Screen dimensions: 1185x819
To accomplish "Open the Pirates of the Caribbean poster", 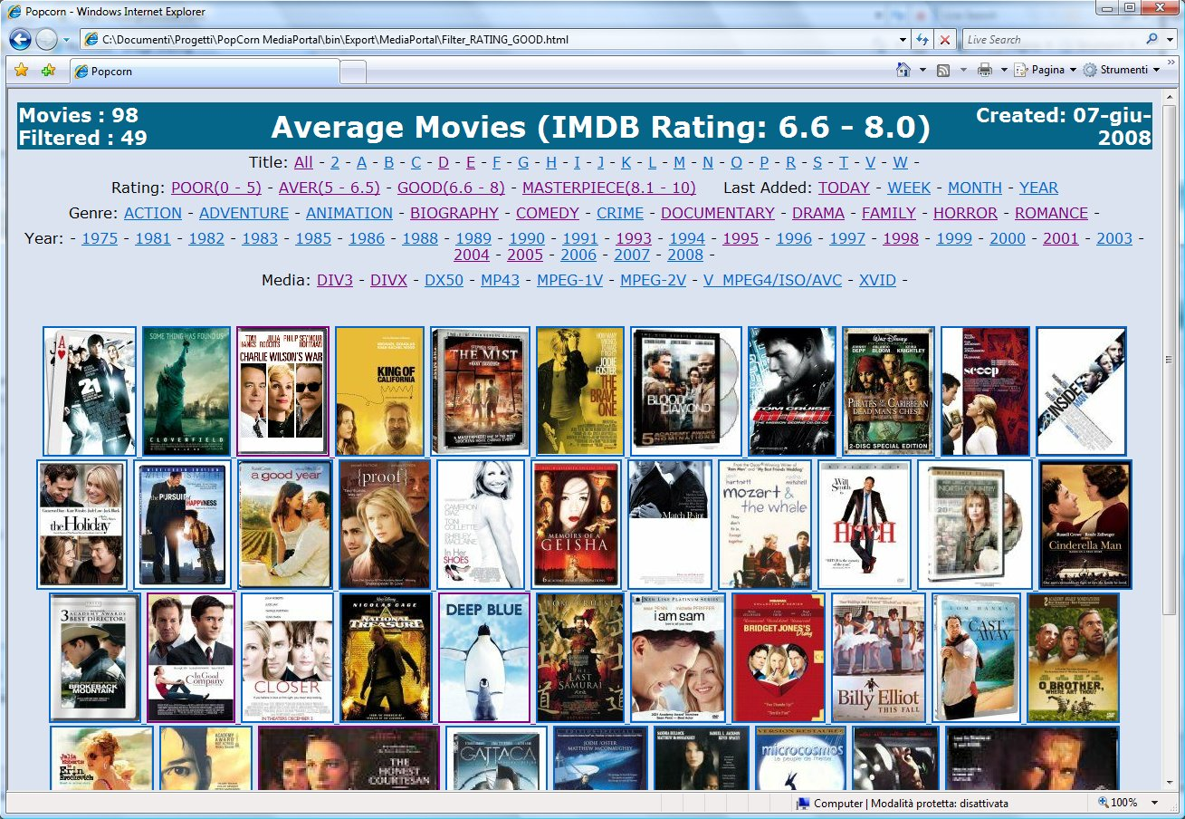I will 888,391.
